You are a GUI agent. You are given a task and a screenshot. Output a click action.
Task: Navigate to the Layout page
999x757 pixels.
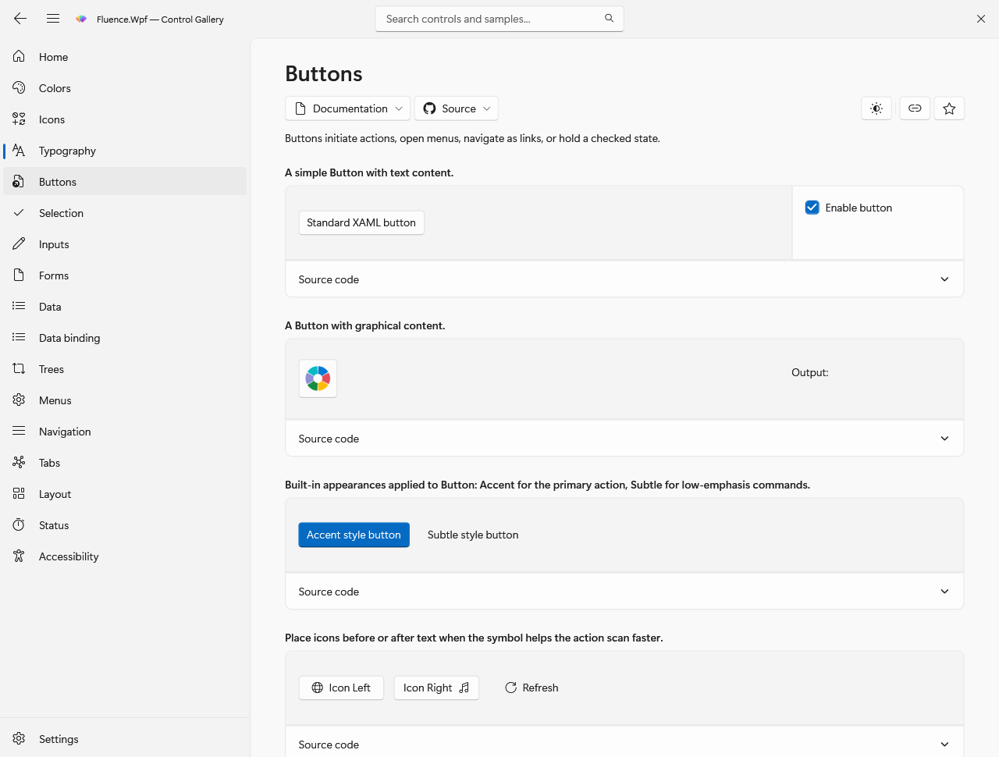click(125, 493)
